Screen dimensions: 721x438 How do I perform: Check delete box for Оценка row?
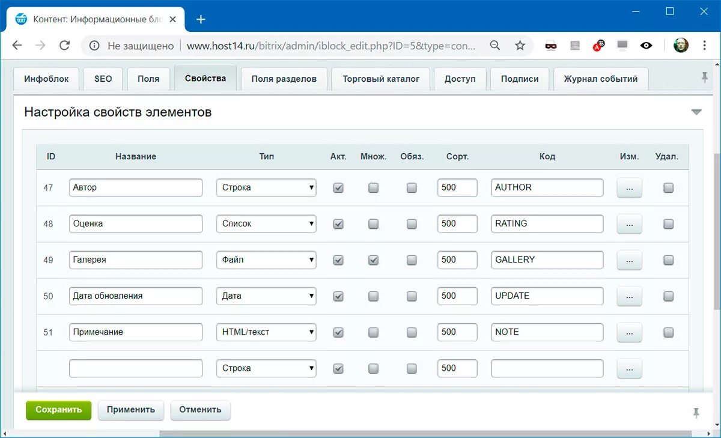tap(668, 224)
